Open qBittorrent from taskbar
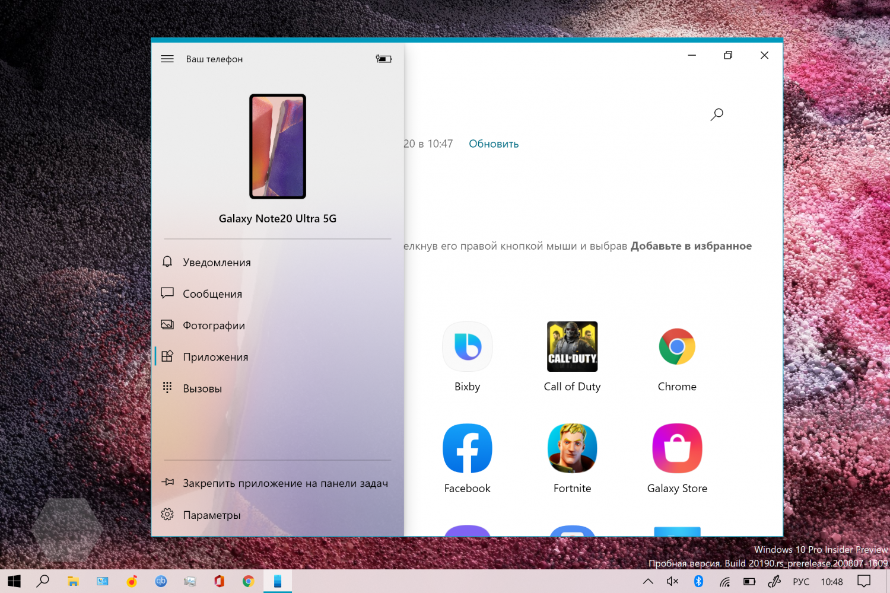This screenshot has width=890, height=593. pyautogui.click(x=161, y=581)
